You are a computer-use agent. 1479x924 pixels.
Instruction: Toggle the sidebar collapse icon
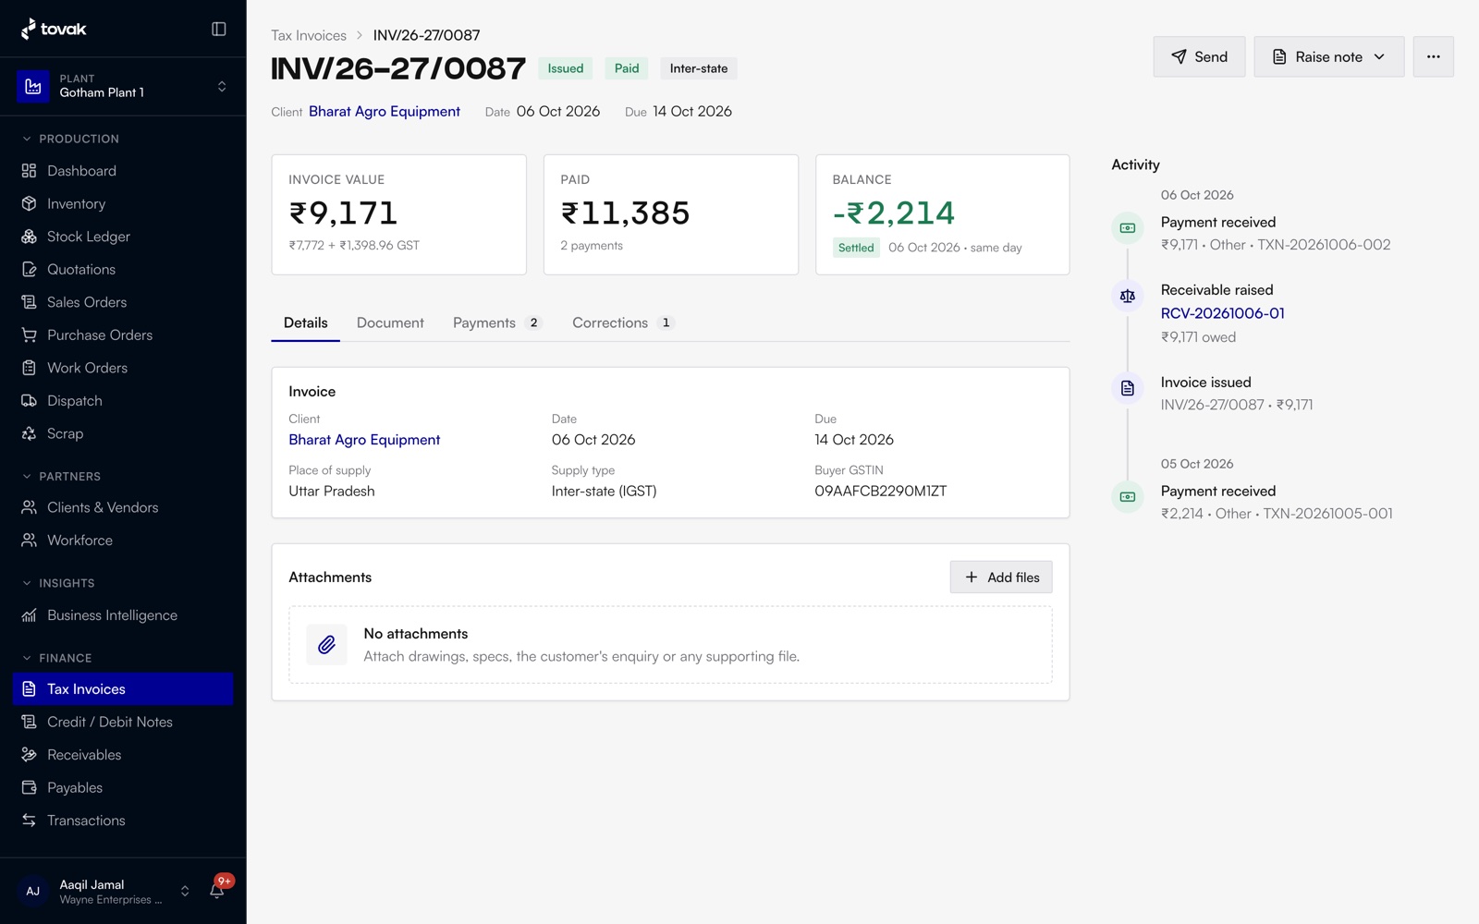[219, 29]
